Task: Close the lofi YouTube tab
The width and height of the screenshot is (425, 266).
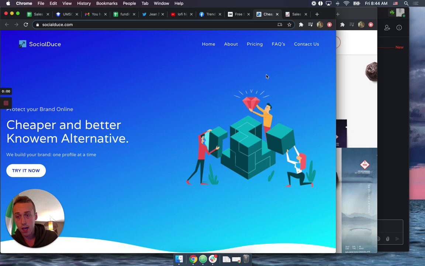Action: (x=191, y=14)
